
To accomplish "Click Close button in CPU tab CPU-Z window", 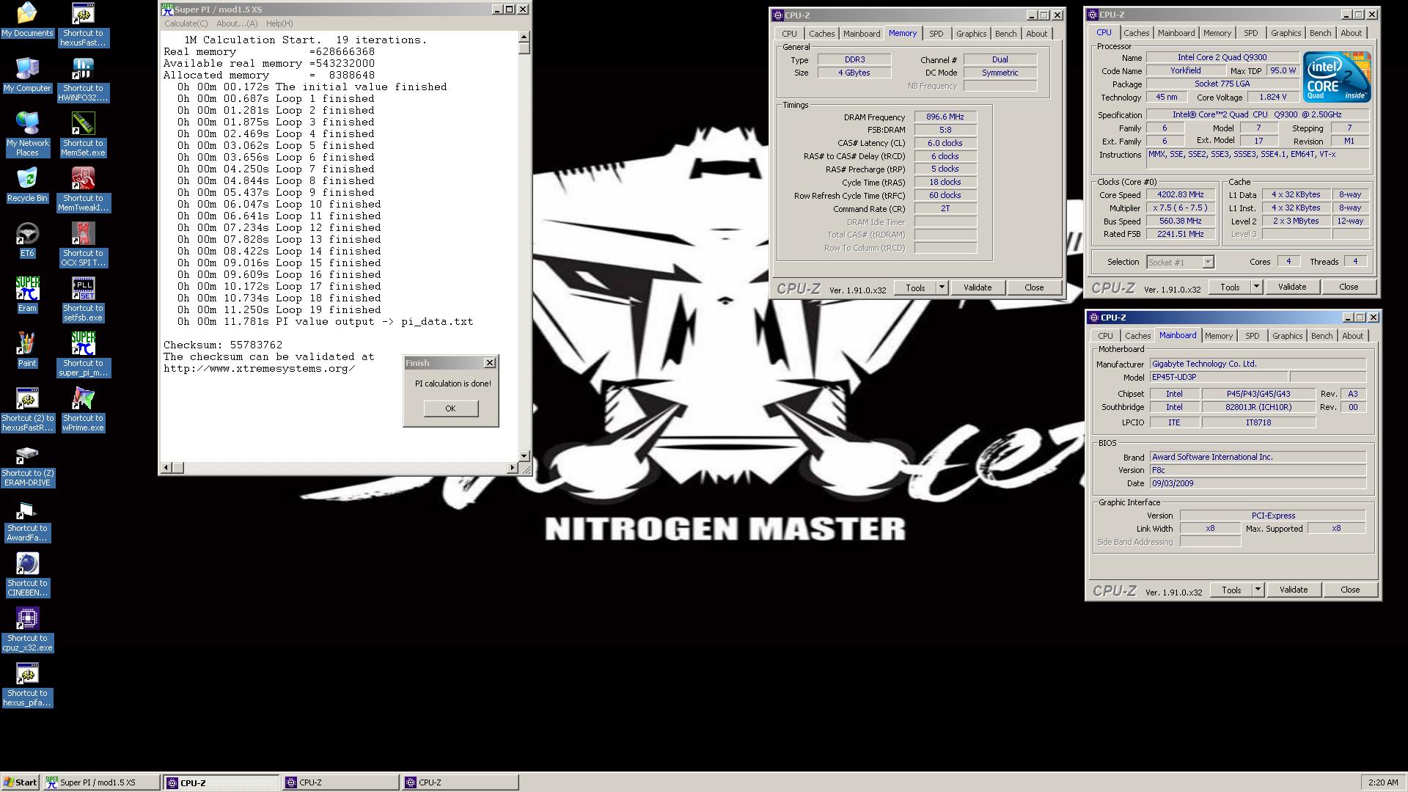I will (1348, 287).
